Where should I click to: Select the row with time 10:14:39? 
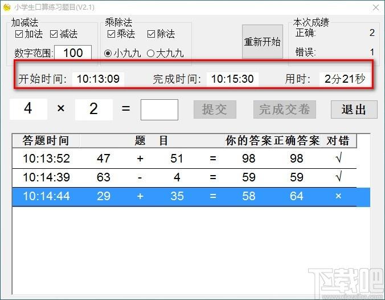[x=184, y=177]
